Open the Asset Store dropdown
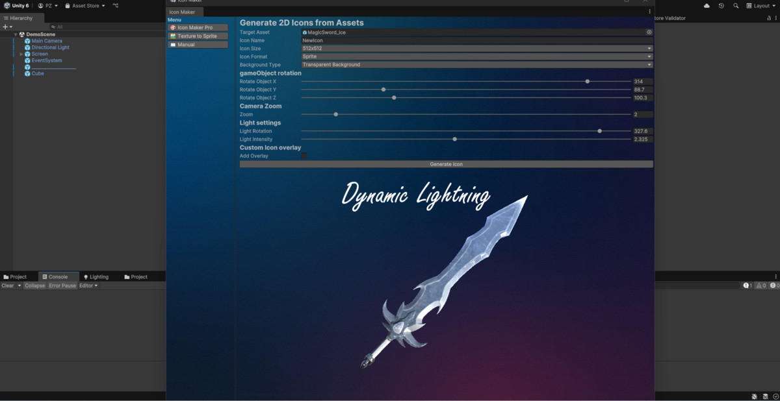 pyautogui.click(x=85, y=6)
